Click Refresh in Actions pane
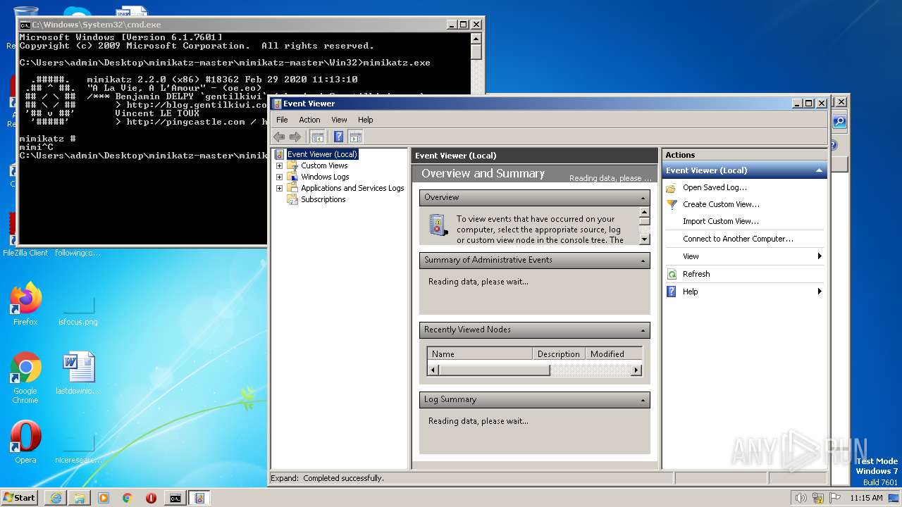Viewport: 902px width, 507px height. [696, 274]
